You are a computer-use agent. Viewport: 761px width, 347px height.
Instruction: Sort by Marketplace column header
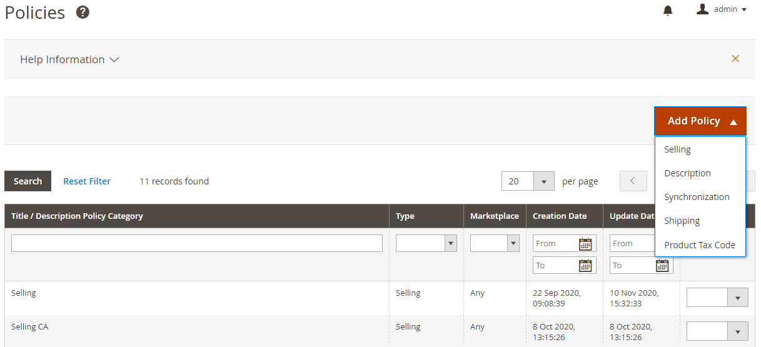(495, 216)
